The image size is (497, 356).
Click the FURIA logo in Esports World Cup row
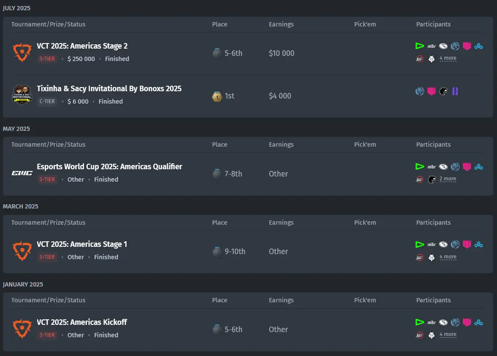coord(431,179)
